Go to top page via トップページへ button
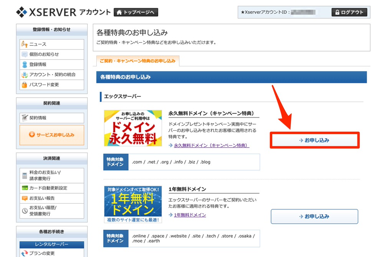This screenshot has width=384, height=257. (136, 12)
